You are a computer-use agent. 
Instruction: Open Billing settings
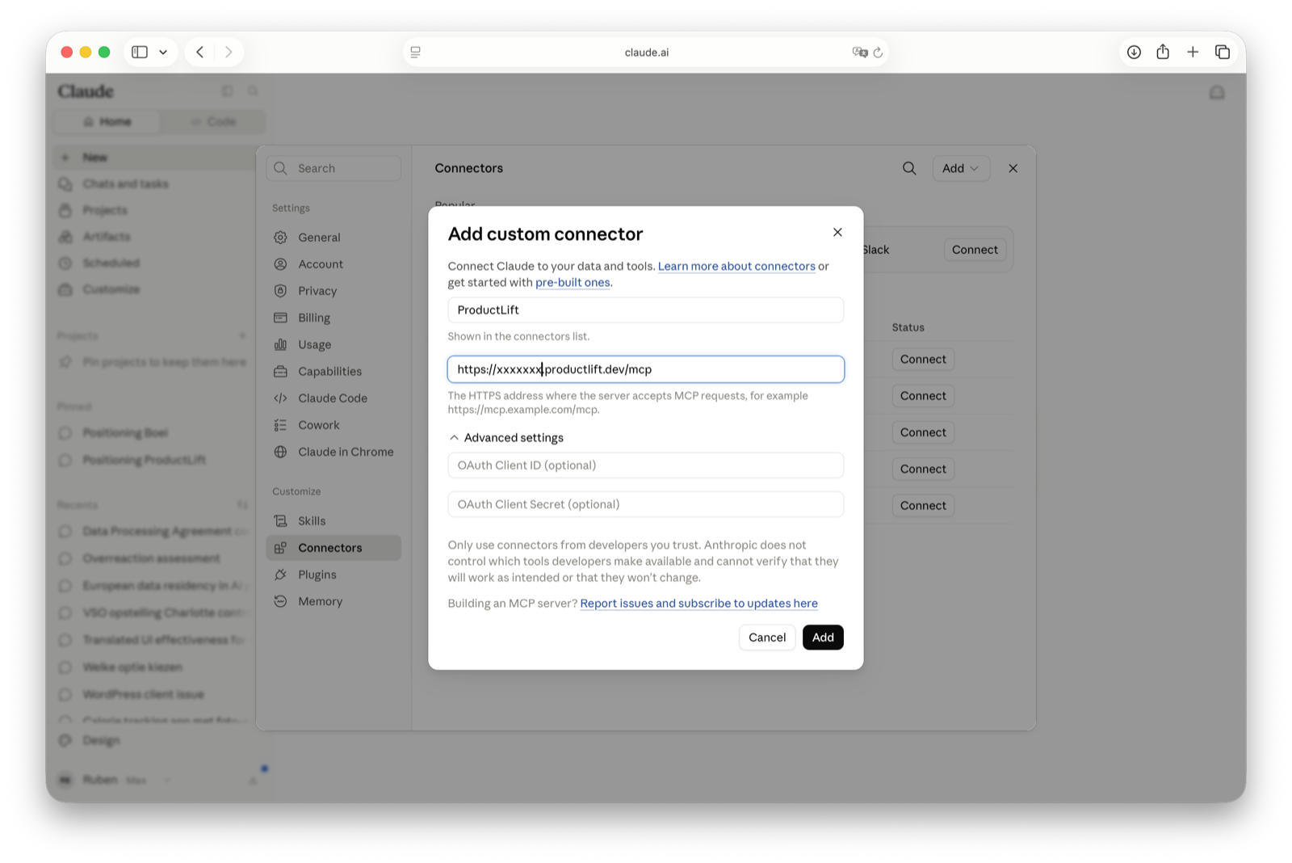pyautogui.click(x=333, y=318)
